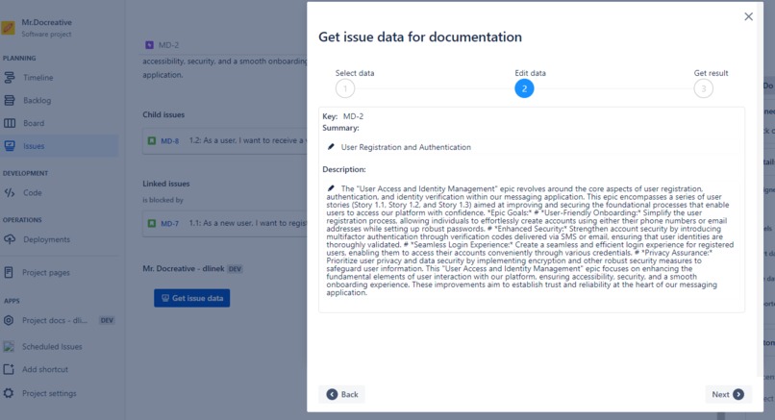The width and height of the screenshot is (775, 420).
Task: Close the Get issue data dialog
Action: 749,16
